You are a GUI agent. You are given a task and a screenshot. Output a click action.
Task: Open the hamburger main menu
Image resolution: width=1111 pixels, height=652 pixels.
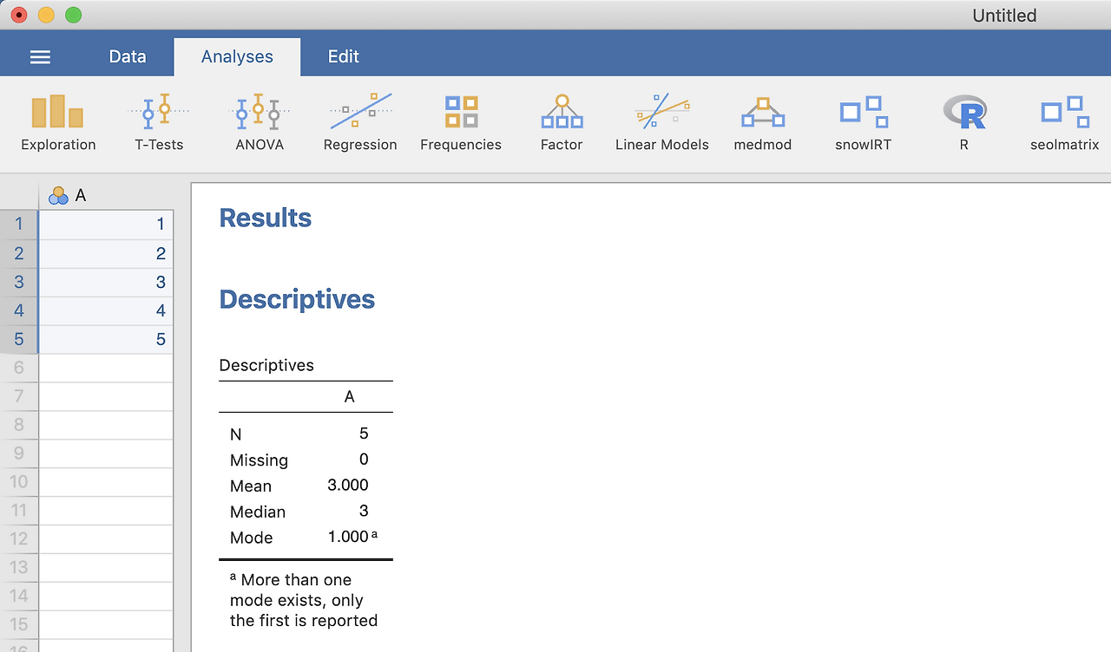[x=40, y=57]
